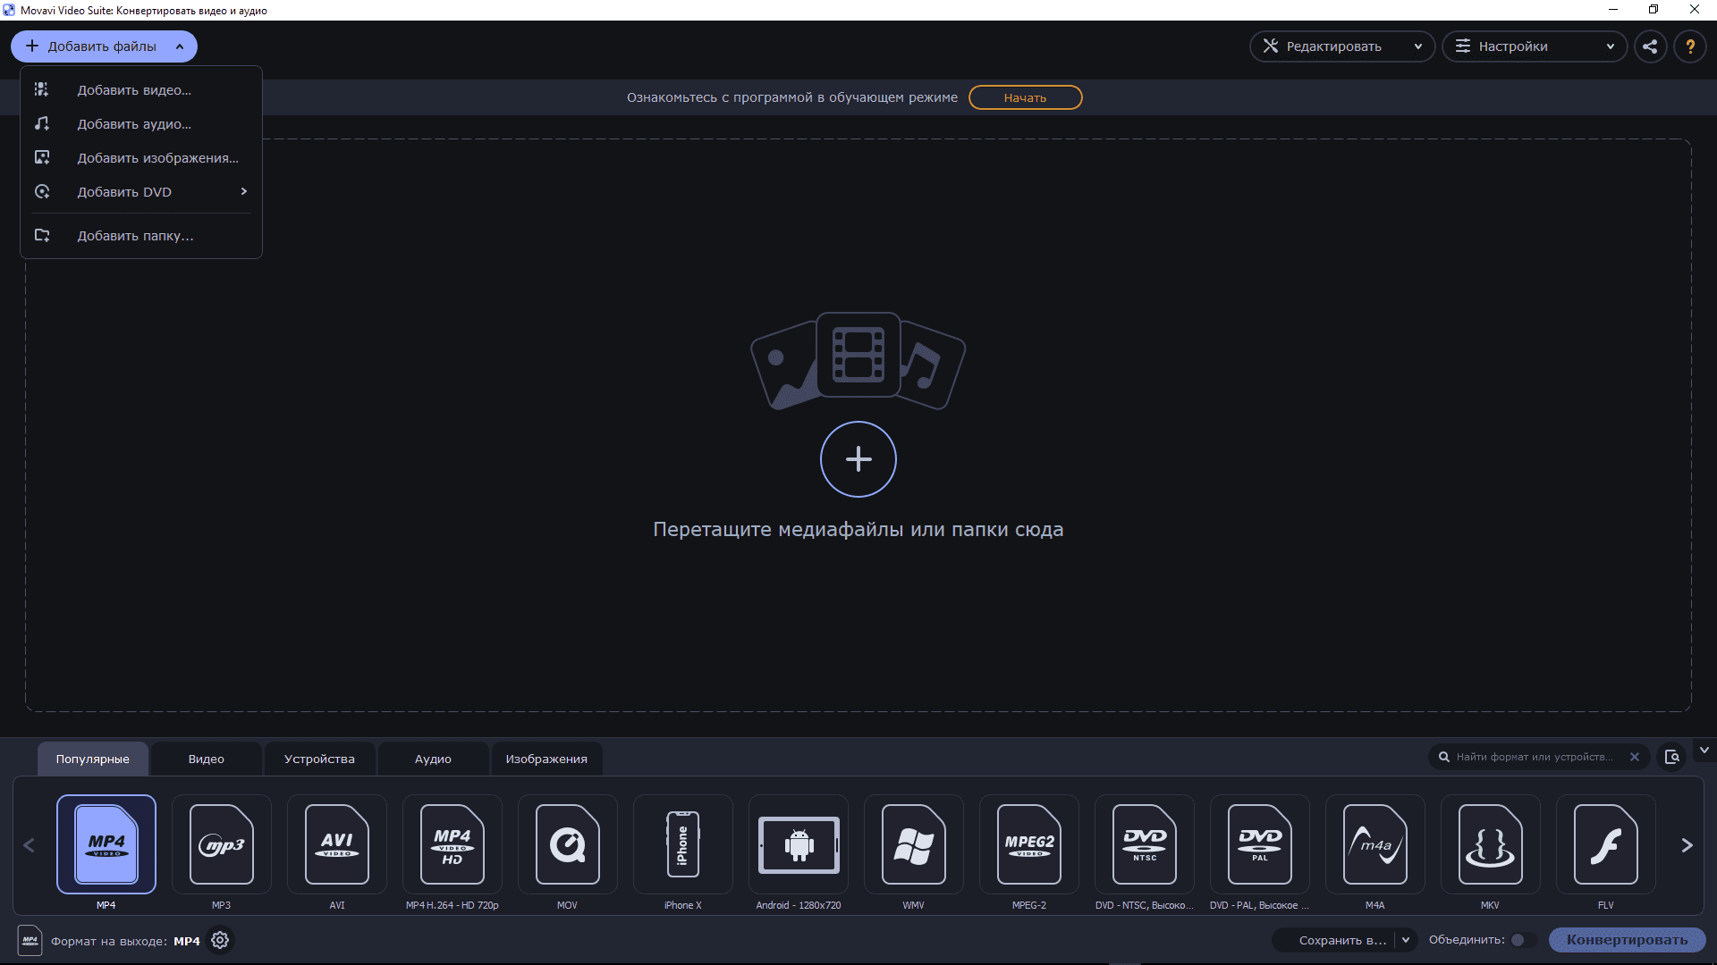The image size is (1717, 965).
Task: Choose Добавить аудио from menu
Action: click(141, 124)
